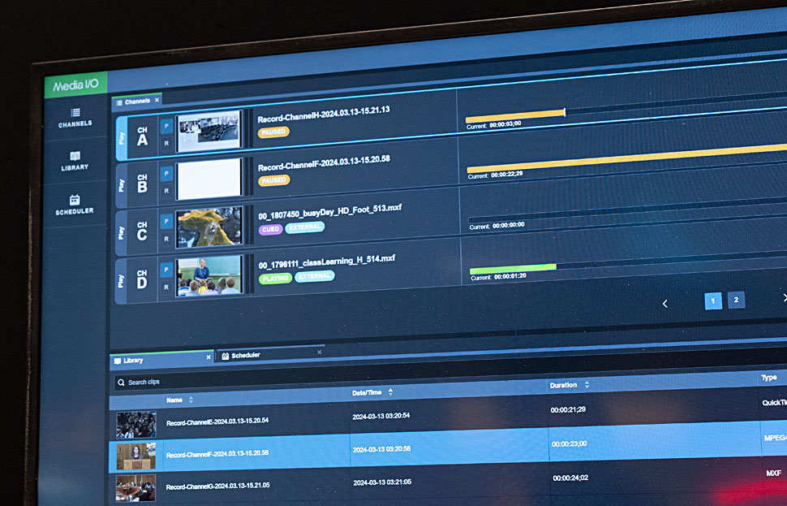Go to previous channels page arrow

(x=665, y=304)
